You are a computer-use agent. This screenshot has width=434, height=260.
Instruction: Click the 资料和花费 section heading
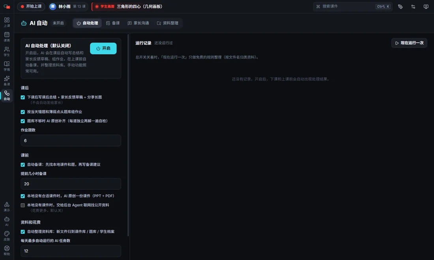(31, 223)
